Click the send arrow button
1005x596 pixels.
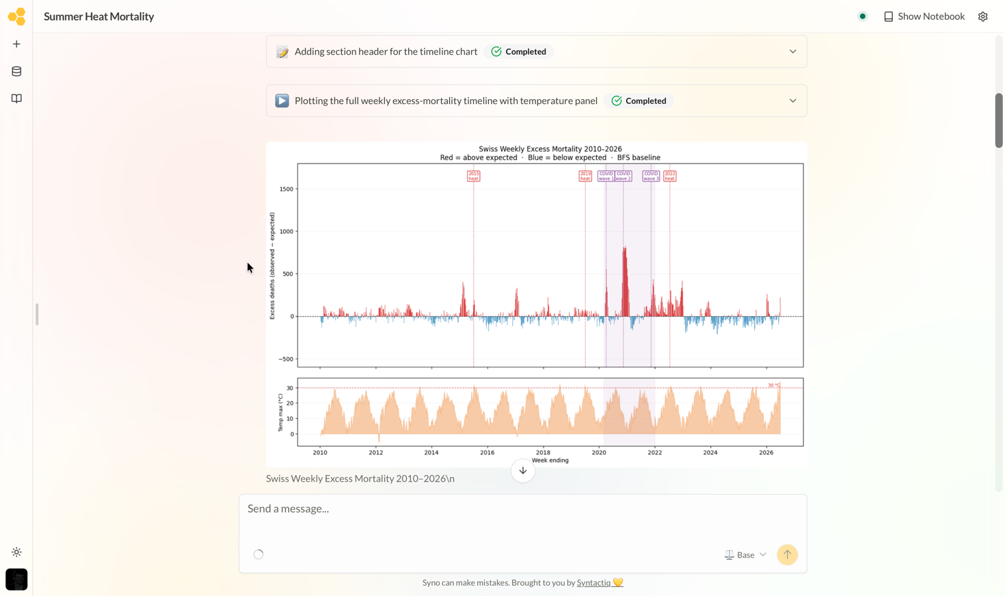[x=788, y=554]
